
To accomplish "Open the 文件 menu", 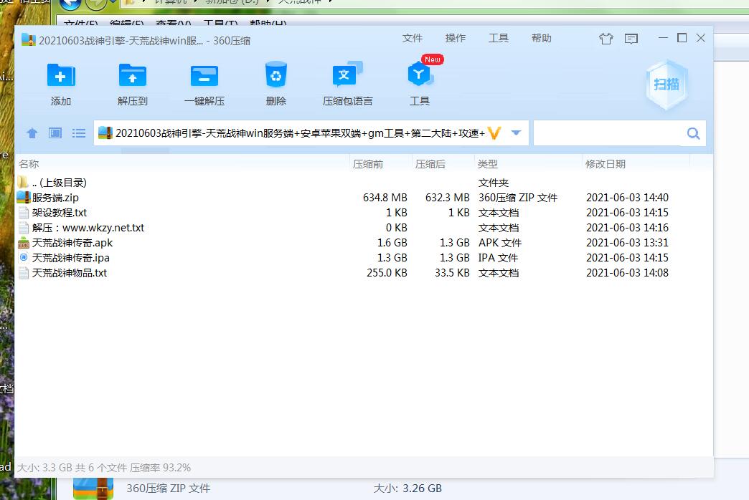I will pyautogui.click(x=413, y=38).
